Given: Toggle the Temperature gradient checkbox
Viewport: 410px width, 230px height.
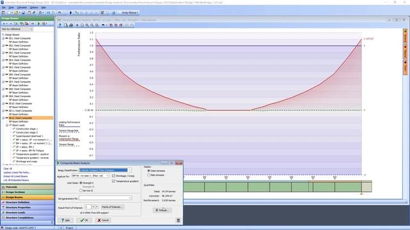Looking at the screenshot, I should tap(113, 181).
